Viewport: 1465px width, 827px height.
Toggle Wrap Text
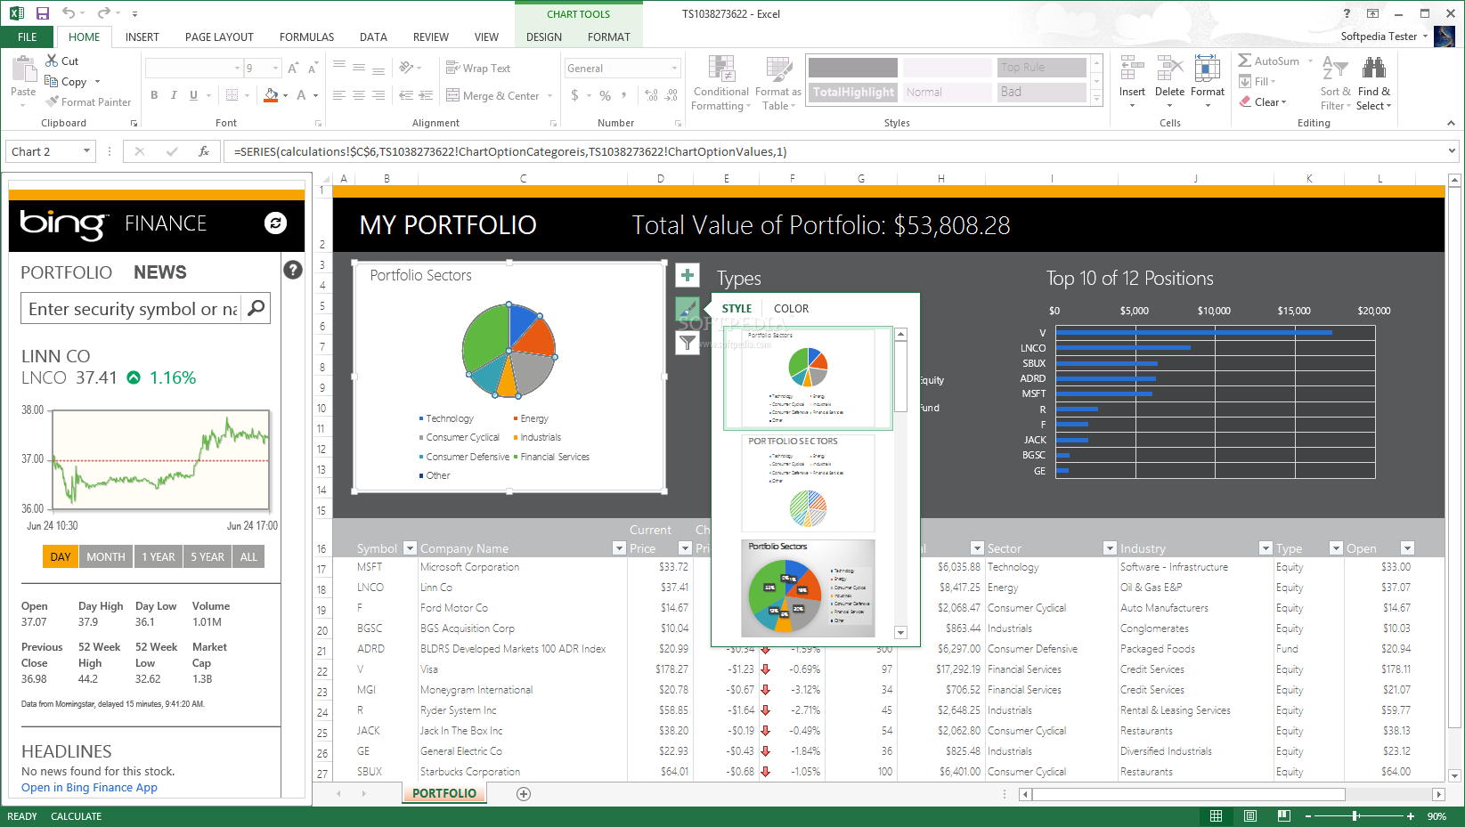(x=477, y=68)
